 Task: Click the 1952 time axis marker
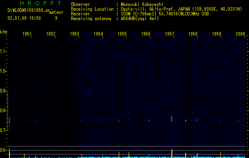pyautogui.click(x=51, y=34)
